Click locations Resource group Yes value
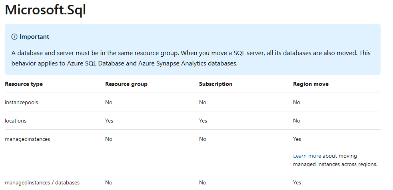Image resolution: width=393 pixels, height=190 pixels. 109,121
